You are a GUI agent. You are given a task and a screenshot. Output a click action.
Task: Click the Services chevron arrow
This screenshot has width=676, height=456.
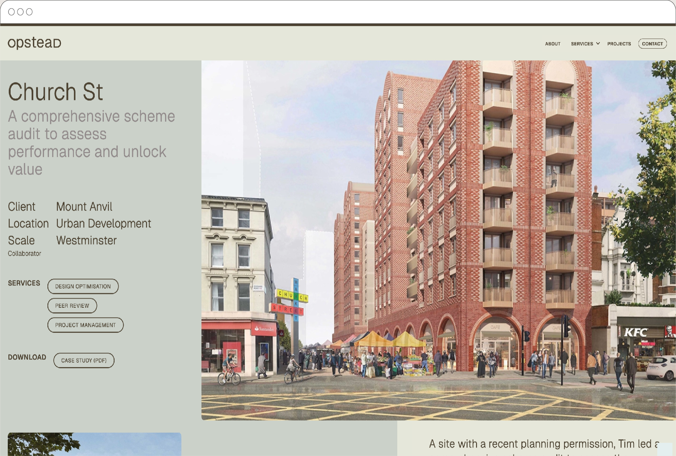598,44
